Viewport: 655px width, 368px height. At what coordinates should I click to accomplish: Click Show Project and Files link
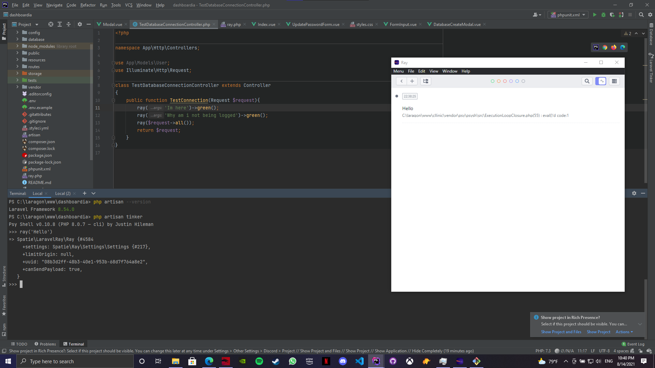coord(561,332)
